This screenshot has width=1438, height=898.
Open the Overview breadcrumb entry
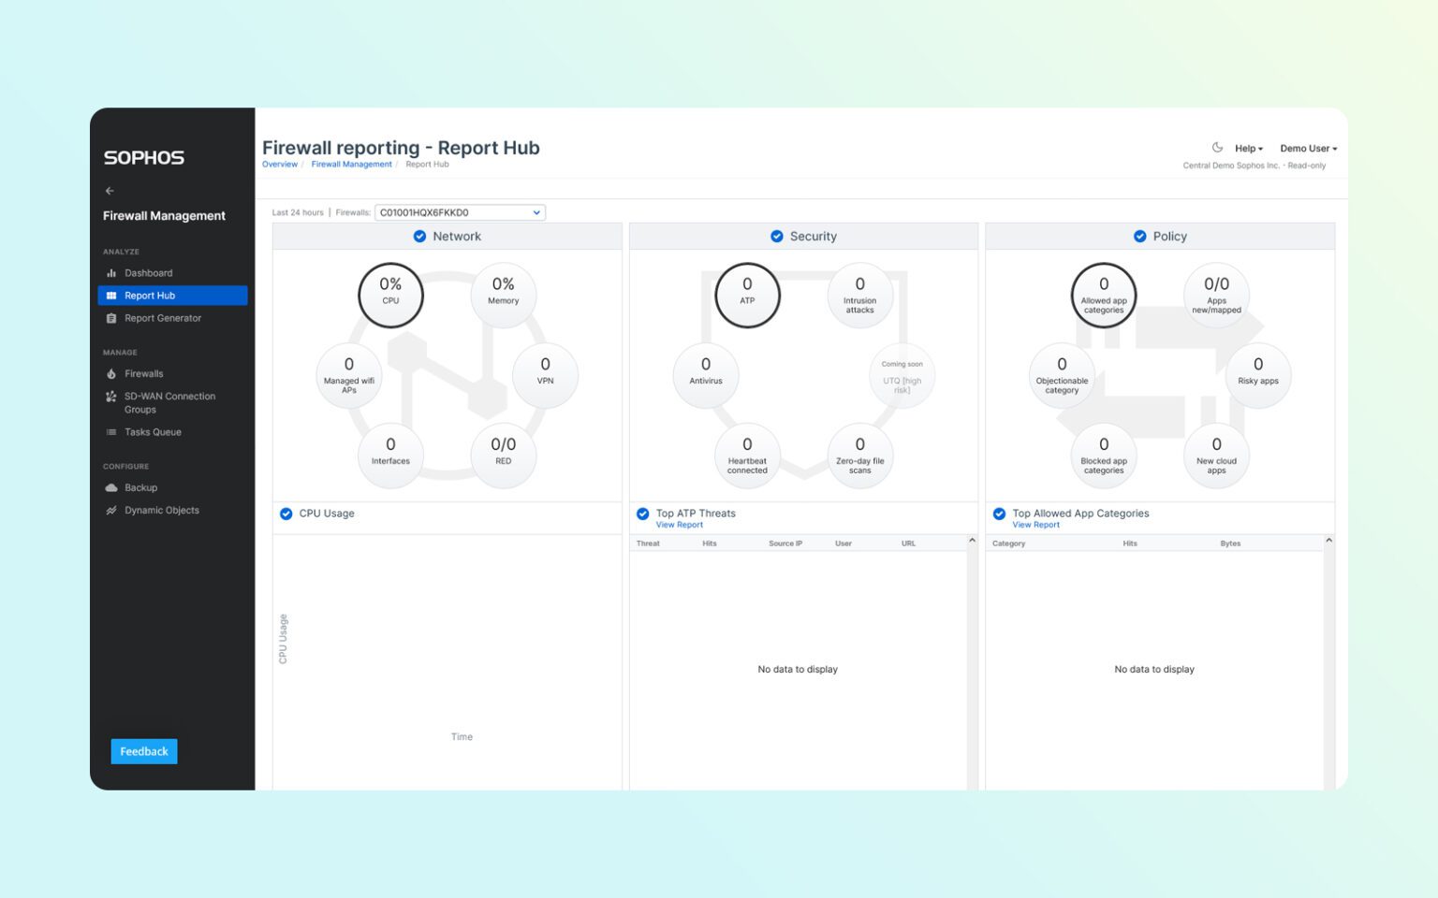point(280,164)
